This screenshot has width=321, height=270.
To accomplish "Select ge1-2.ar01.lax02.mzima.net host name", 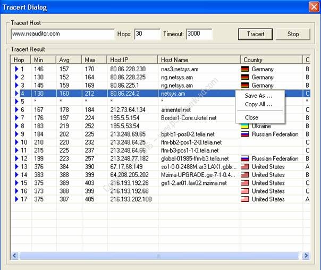I will tap(194, 183).
